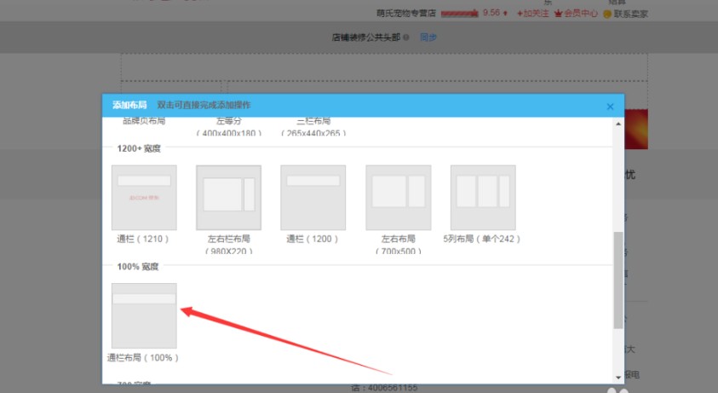Click the 5列布局 (单个242) label text

tap(482, 239)
